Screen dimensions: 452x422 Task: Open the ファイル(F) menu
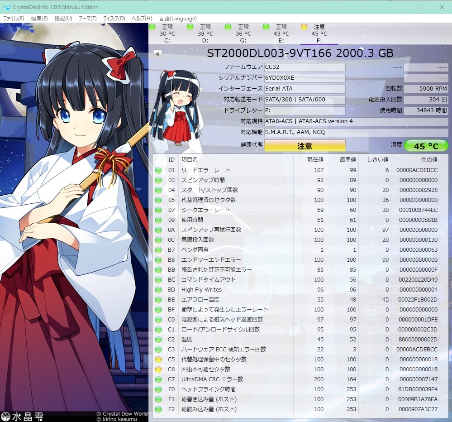(14, 19)
